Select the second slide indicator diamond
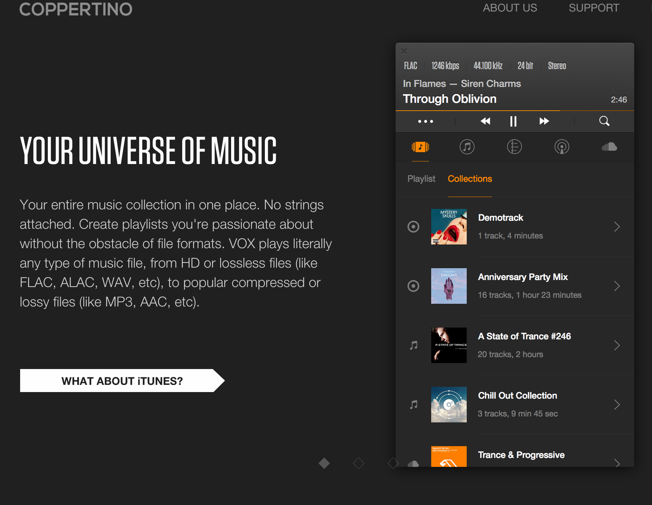This screenshot has height=505, width=652. pos(359,463)
